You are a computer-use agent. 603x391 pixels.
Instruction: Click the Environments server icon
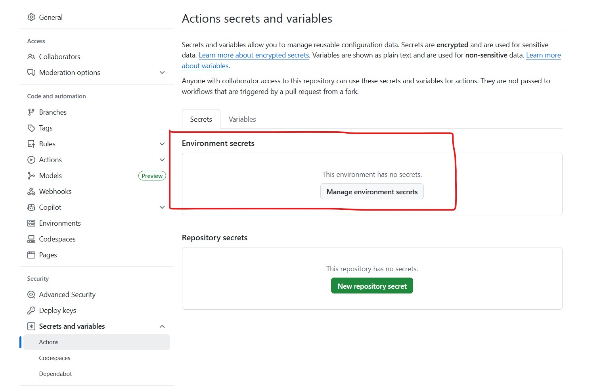31,223
